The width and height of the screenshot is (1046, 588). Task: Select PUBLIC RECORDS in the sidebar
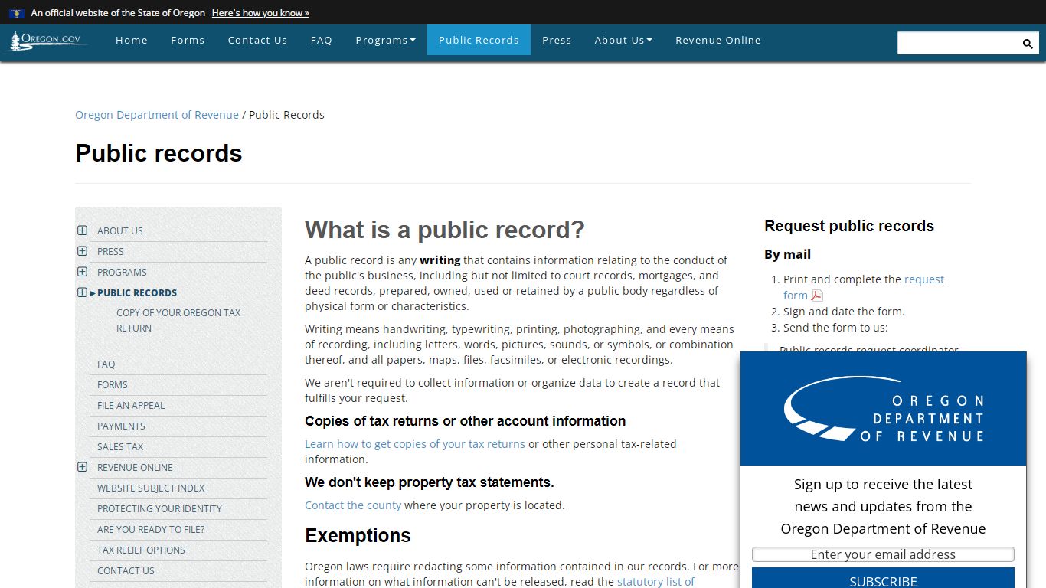pos(137,292)
